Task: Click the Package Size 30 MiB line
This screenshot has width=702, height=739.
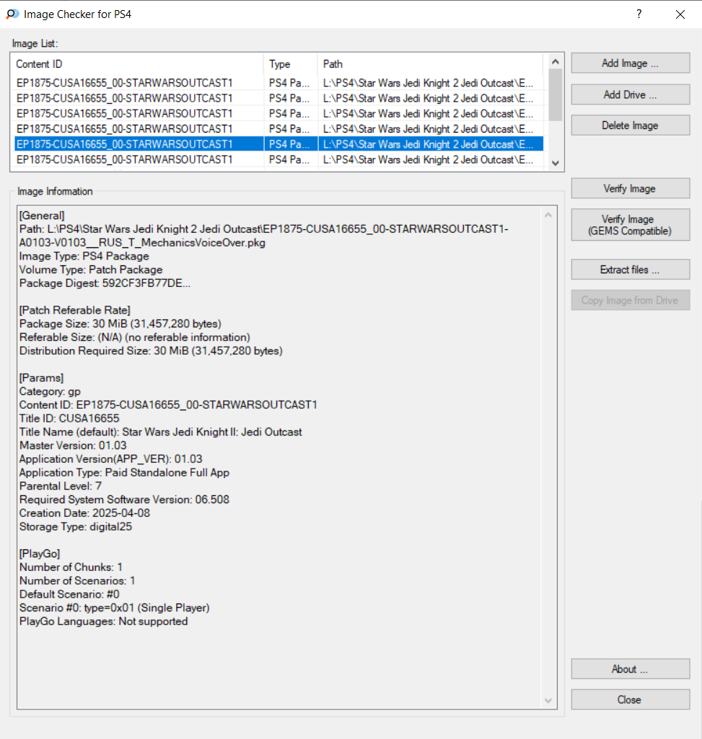Action: (120, 324)
